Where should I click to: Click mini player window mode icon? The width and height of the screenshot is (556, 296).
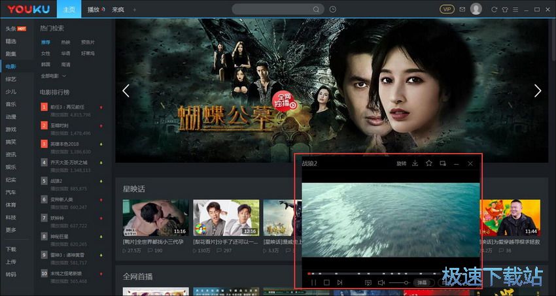click(x=443, y=163)
